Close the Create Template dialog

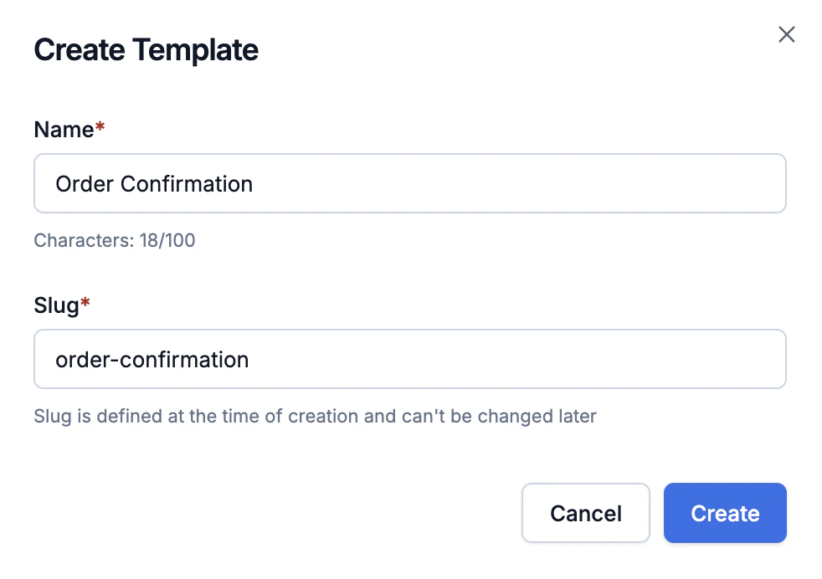point(786,34)
